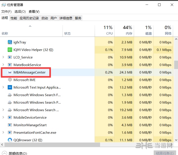
Task: Click horizontal scrollbar left arrow
Action: click(x=2, y=145)
